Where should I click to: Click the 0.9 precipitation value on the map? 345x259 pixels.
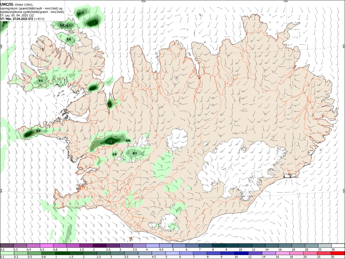[x=5, y=23]
